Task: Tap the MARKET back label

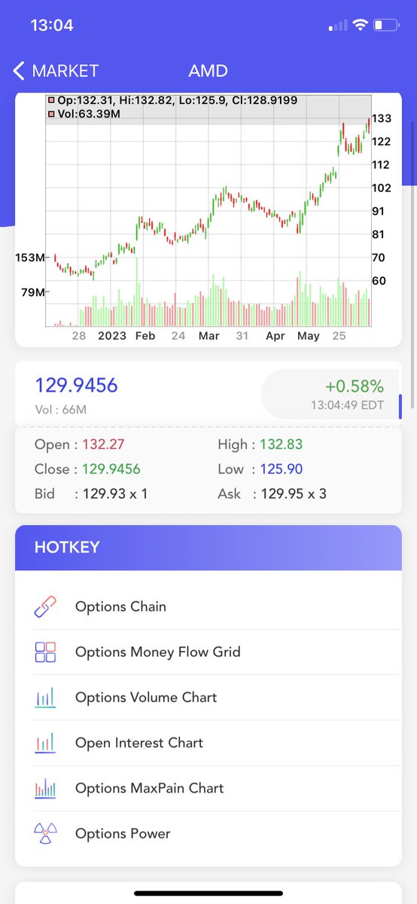Action: (65, 71)
